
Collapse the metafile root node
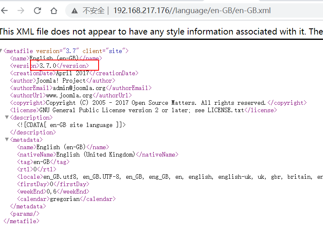1,51
